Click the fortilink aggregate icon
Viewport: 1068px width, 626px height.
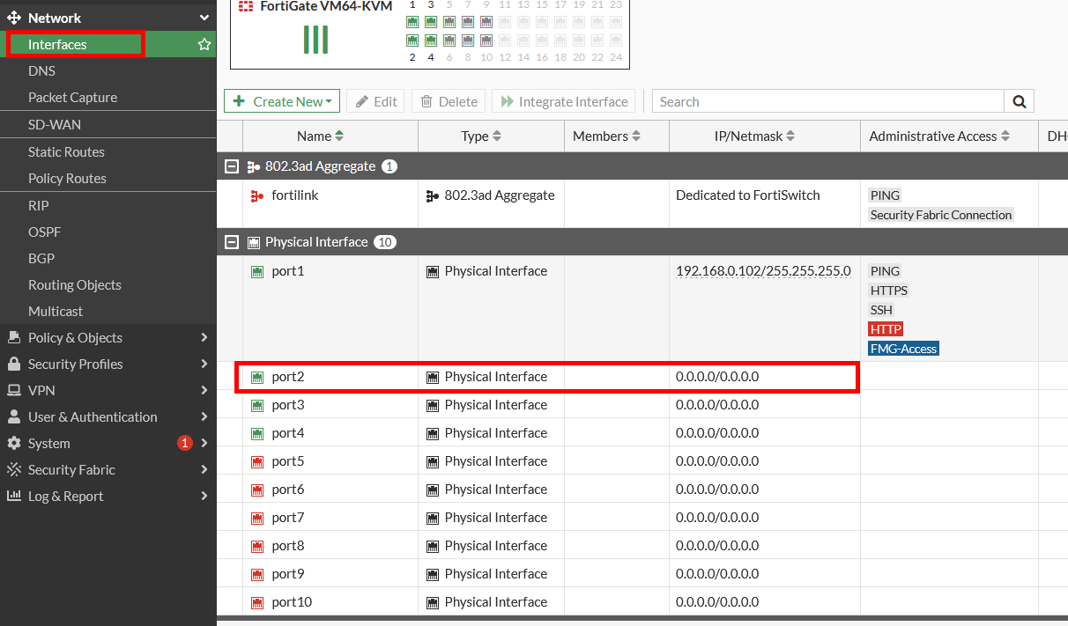tap(257, 195)
